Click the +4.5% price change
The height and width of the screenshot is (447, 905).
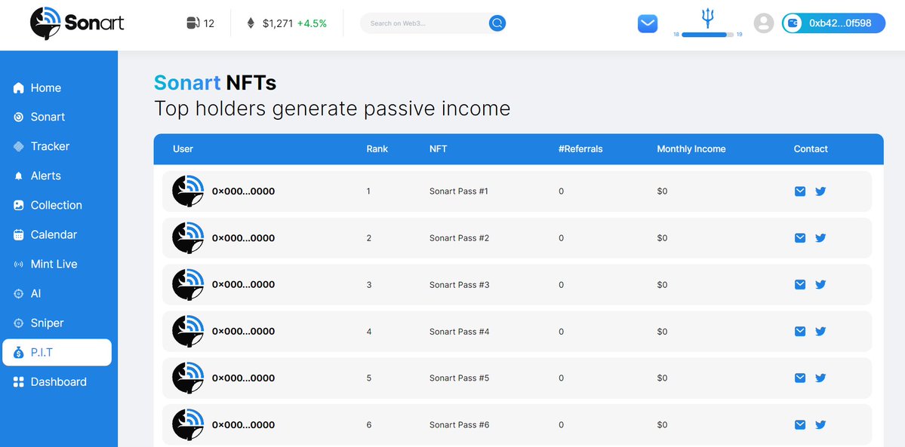tap(312, 23)
